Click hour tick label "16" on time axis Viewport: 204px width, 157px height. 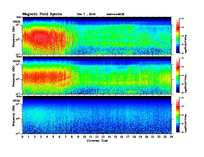[x=122, y=137]
